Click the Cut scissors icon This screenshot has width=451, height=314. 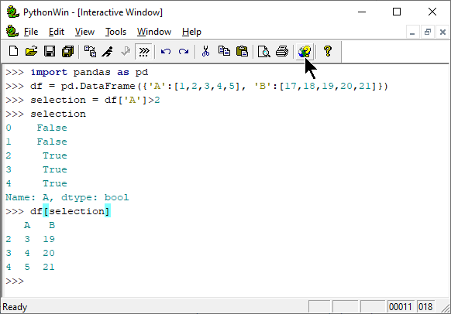205,52
